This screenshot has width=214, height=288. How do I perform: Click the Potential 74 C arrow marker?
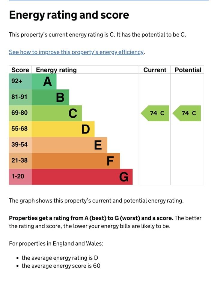pyautogui.click(x=187, y=113)
